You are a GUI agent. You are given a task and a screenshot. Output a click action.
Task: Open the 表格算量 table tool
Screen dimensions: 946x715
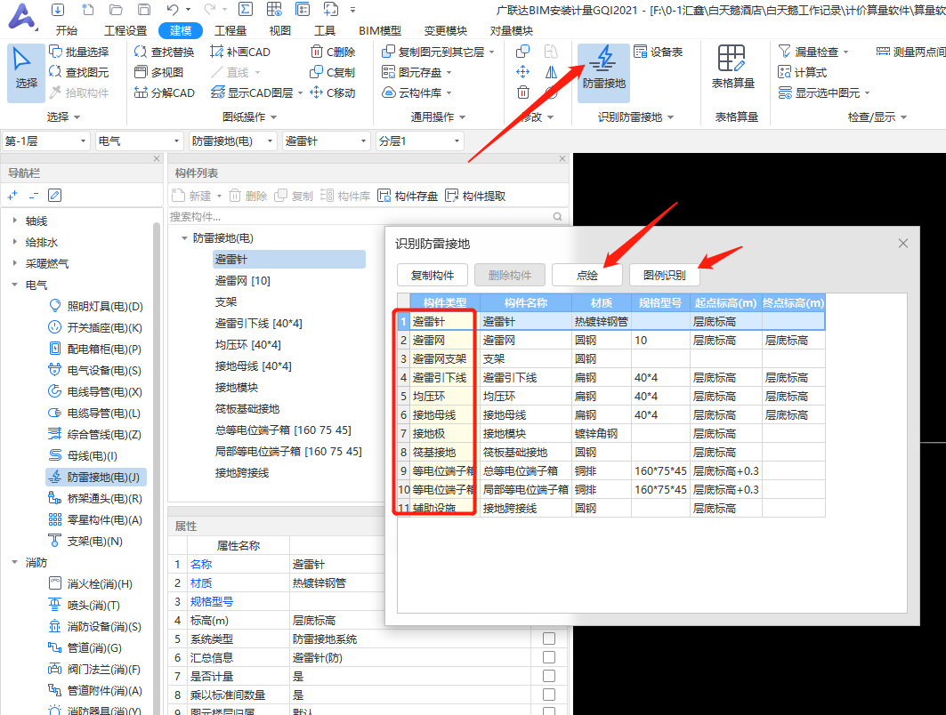(x=732, y=68)
